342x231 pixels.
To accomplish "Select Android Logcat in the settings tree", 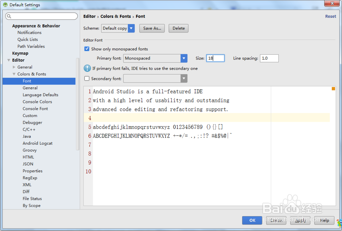I will [37, 143].
